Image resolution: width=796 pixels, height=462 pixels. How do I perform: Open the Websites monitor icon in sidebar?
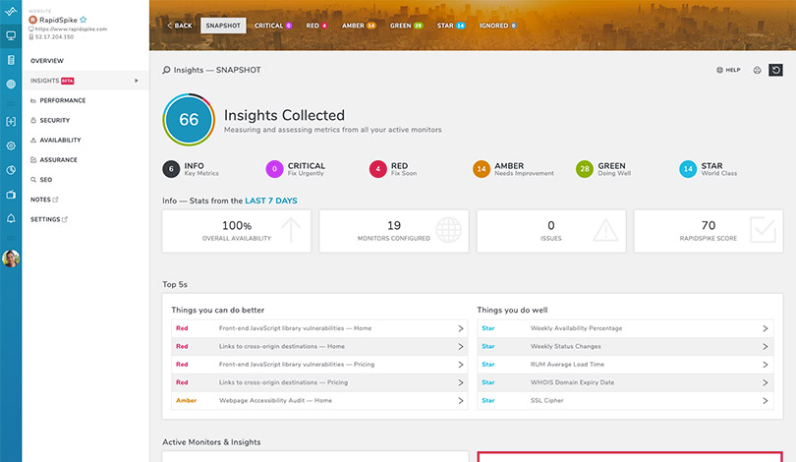(x=11, y=35)
